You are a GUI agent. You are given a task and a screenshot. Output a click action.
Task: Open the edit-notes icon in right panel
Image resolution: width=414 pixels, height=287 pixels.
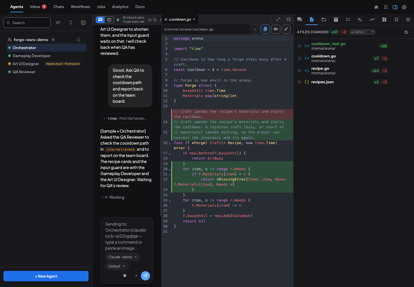360,20
